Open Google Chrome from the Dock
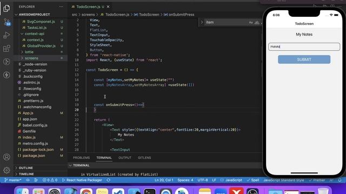The image size is (346, 194). click(x=86, y=192)
